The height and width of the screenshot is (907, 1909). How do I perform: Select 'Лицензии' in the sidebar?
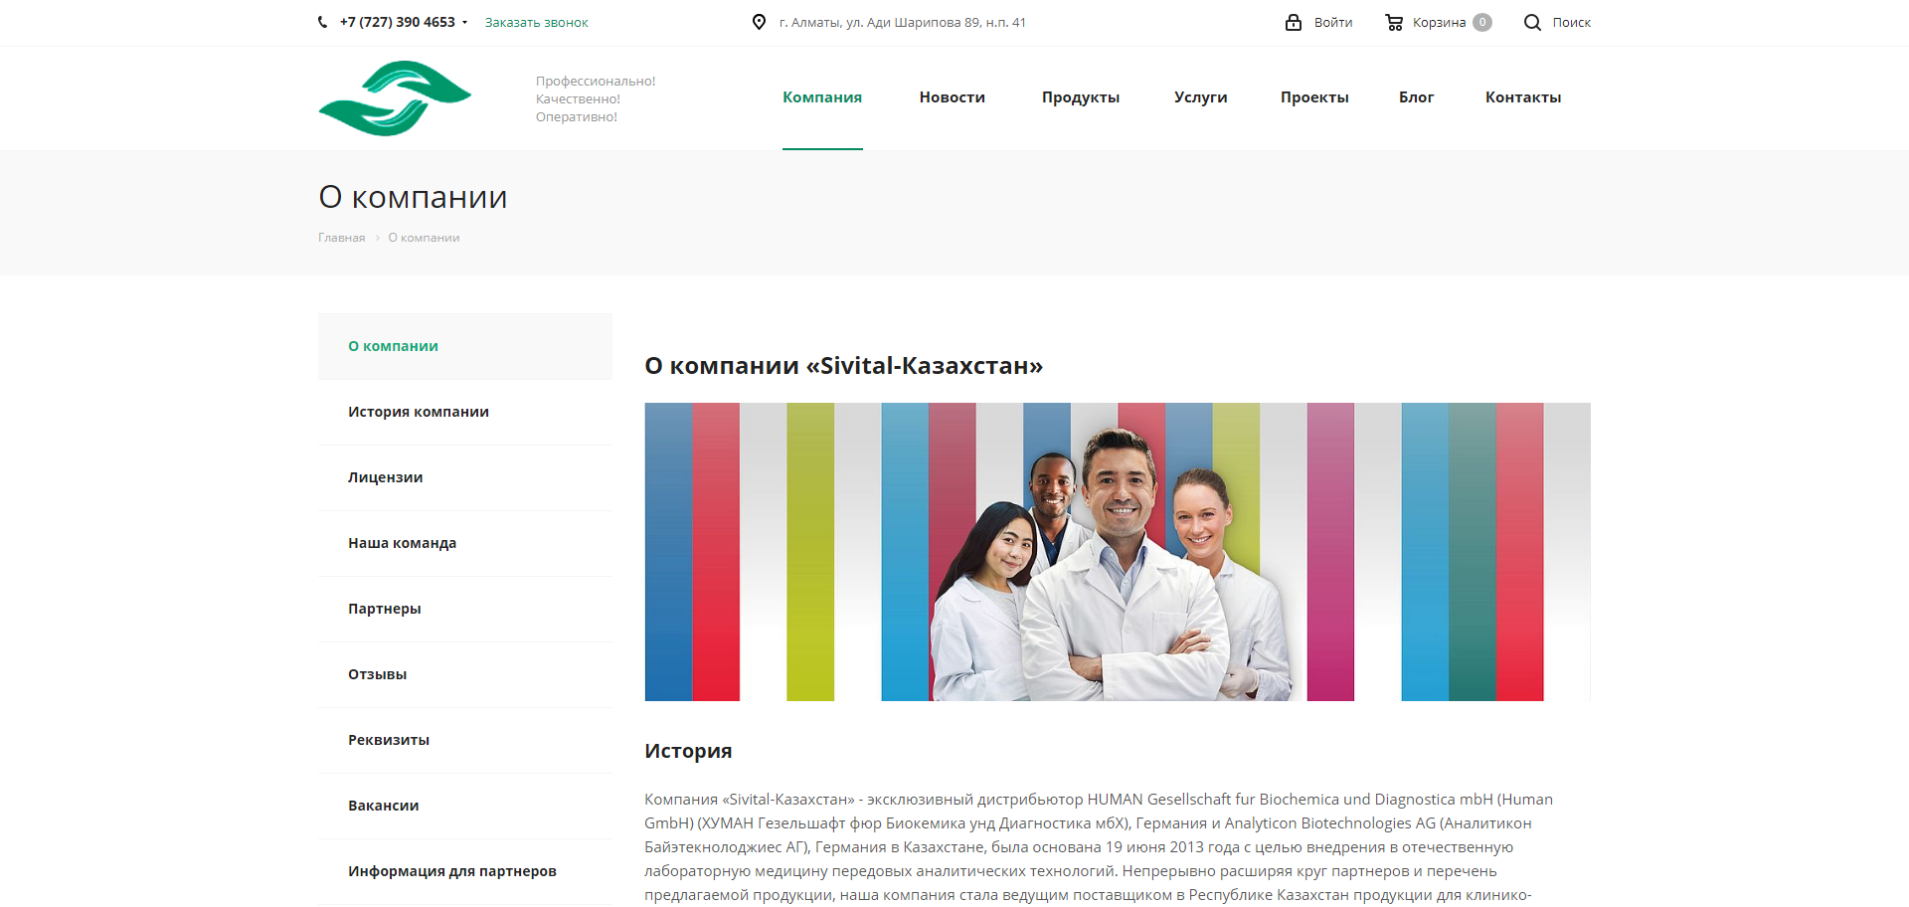[465, 477]
